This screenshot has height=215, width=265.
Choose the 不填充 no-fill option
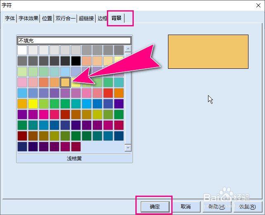[74, 41]
